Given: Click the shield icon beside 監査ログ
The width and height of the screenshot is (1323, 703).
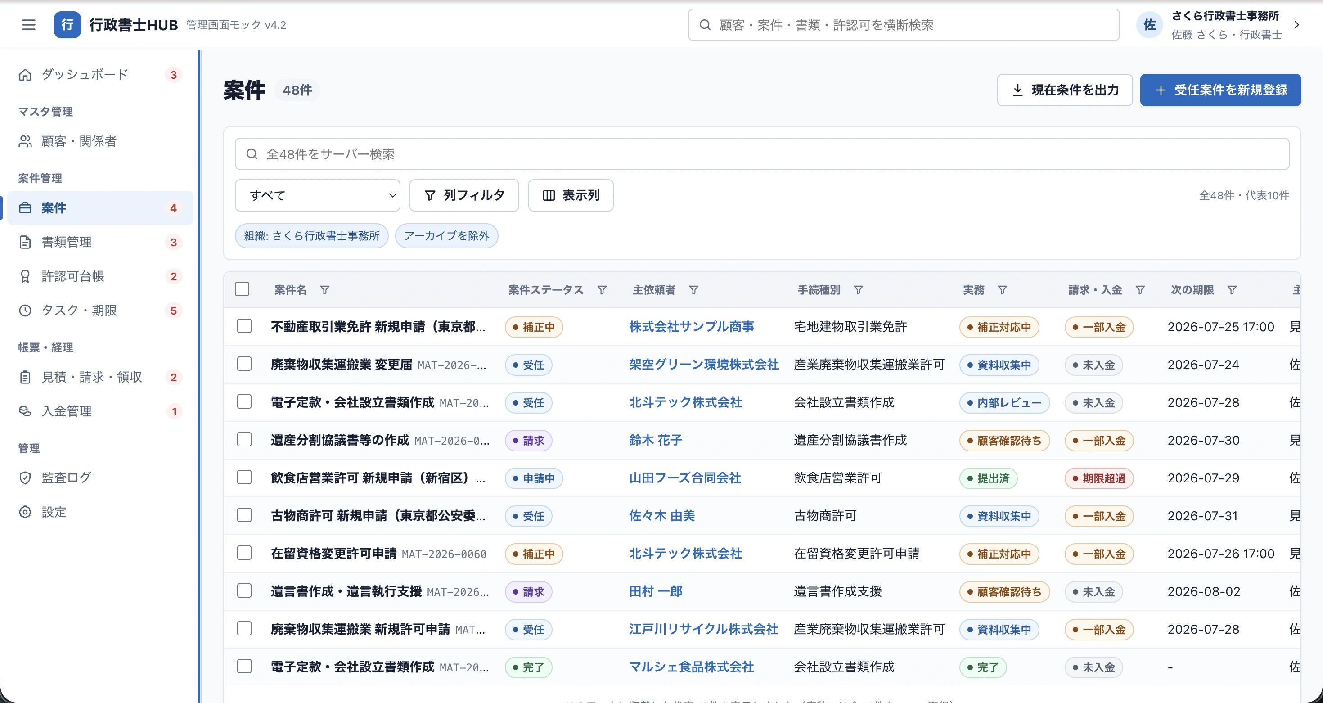Looking at the screenshot, I should [25, 478].
